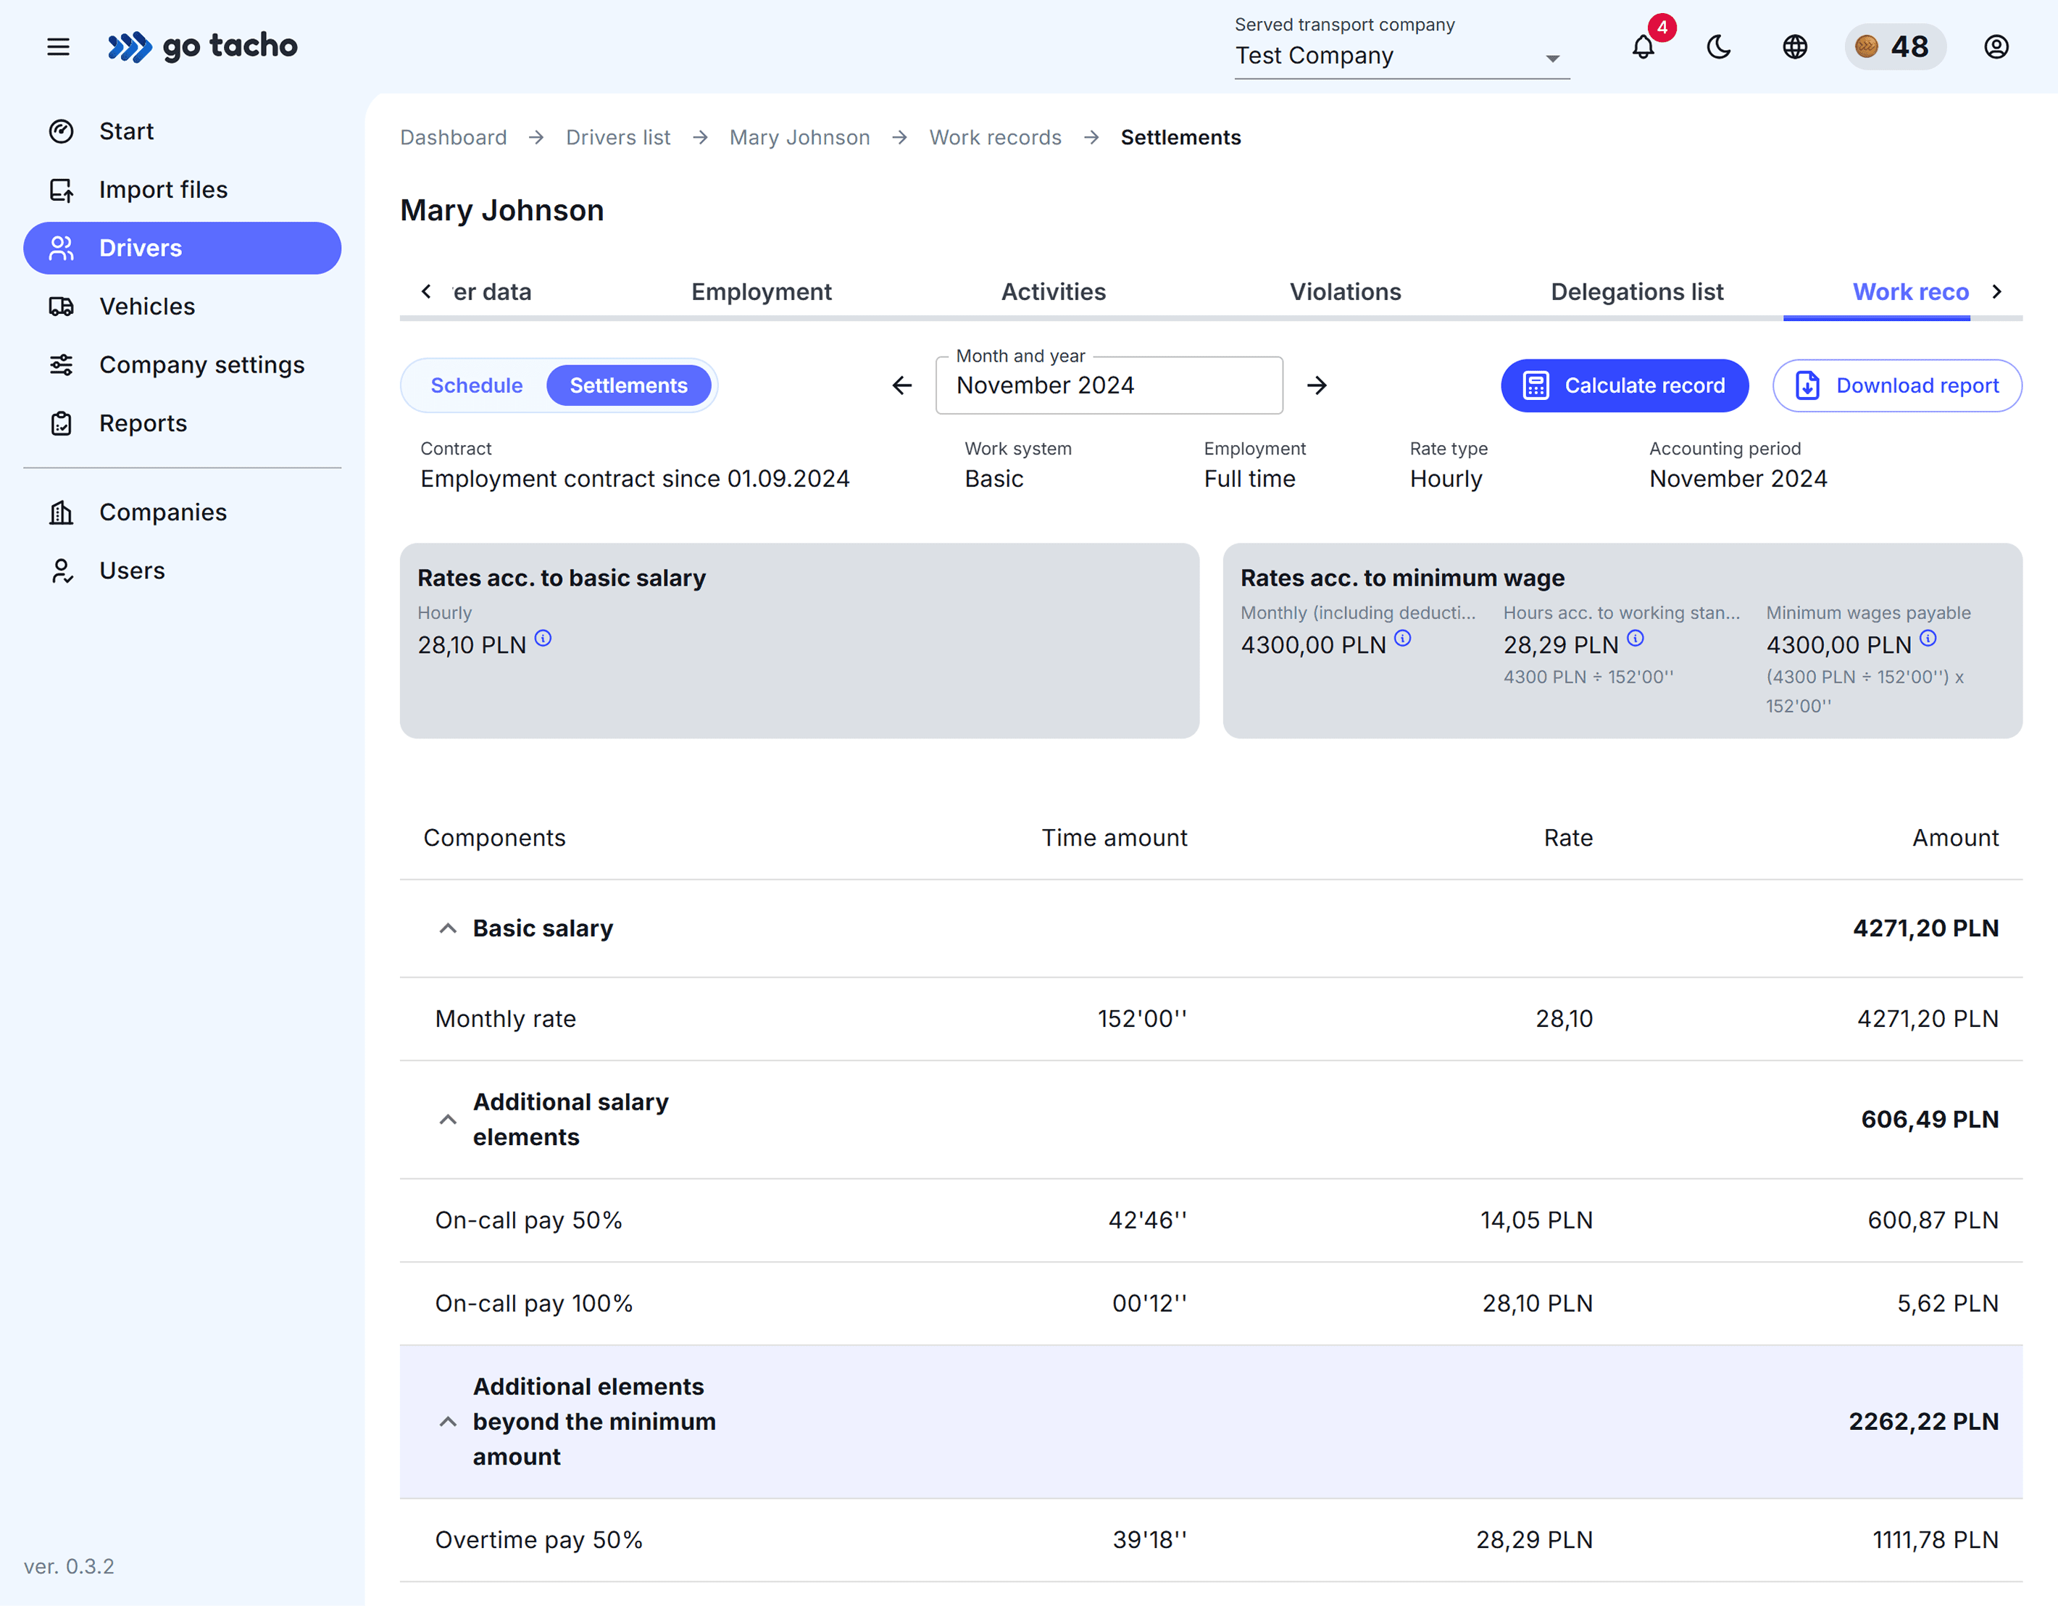This screenshot has height=1606, width=2058.
Task: Select On-call pay 50% row
Action: 1211,1220
